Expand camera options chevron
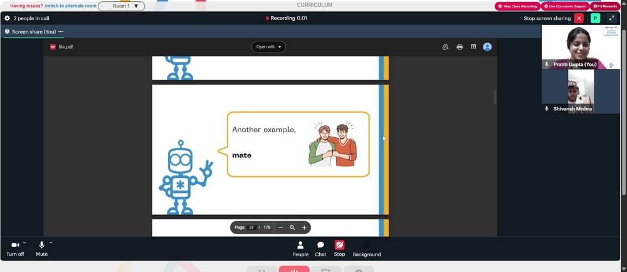The width and height of the screenshot is (627, 272). tap(24, 243)
